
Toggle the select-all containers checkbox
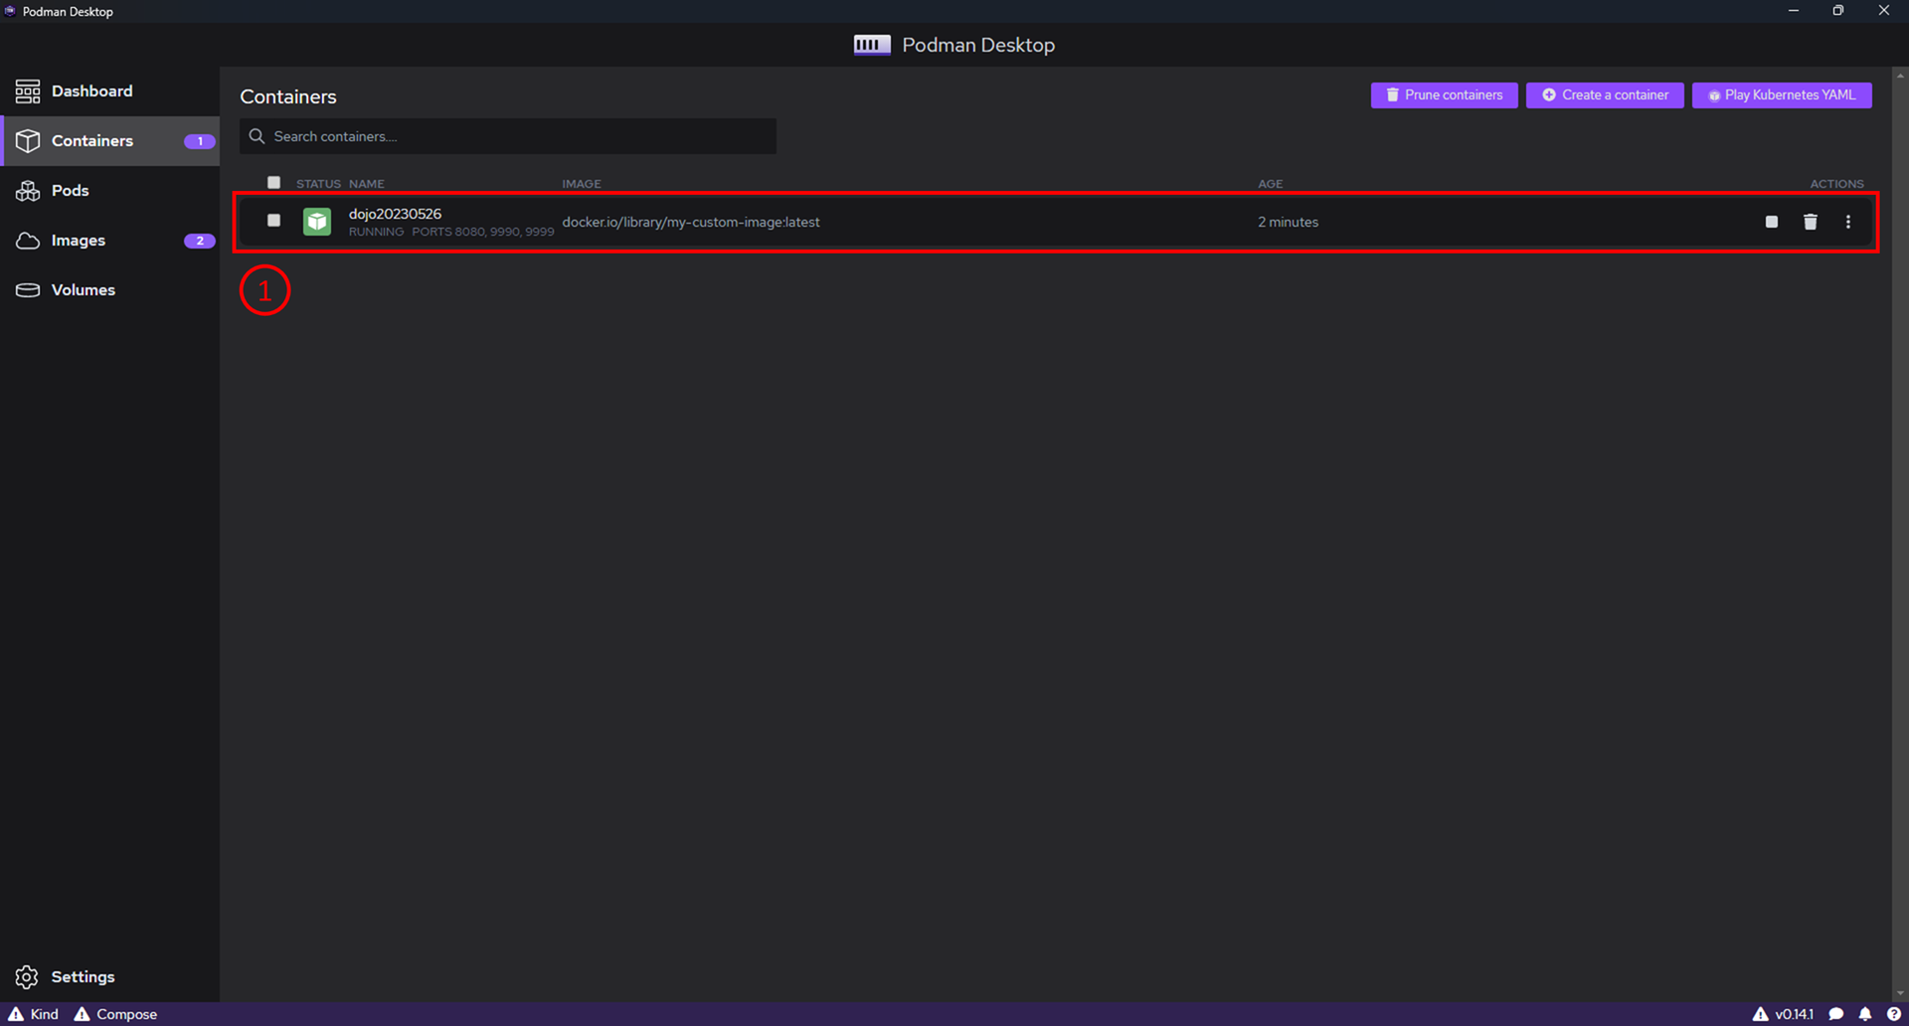(x=274, y=183)
